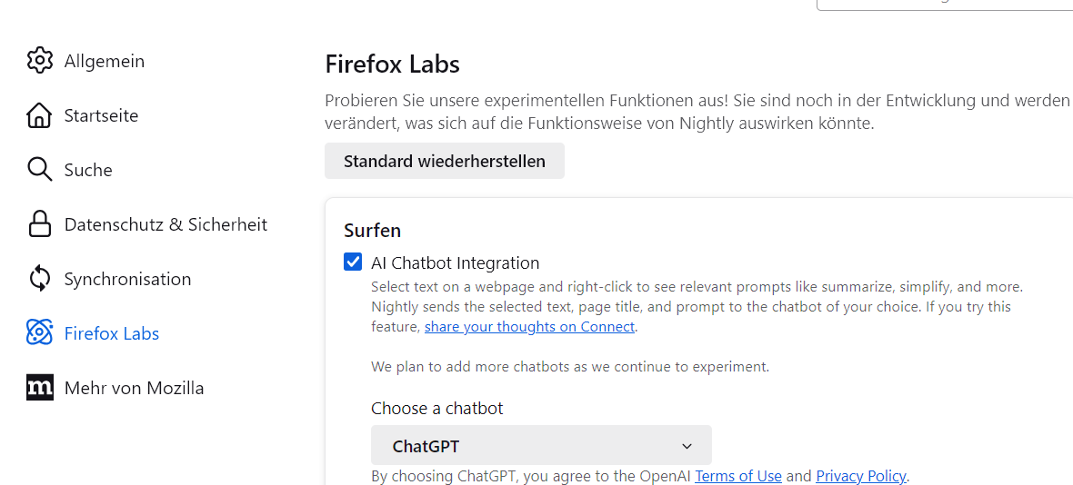
Task: Click the black Mozilla 'm' logo icon
Action: 40,388
